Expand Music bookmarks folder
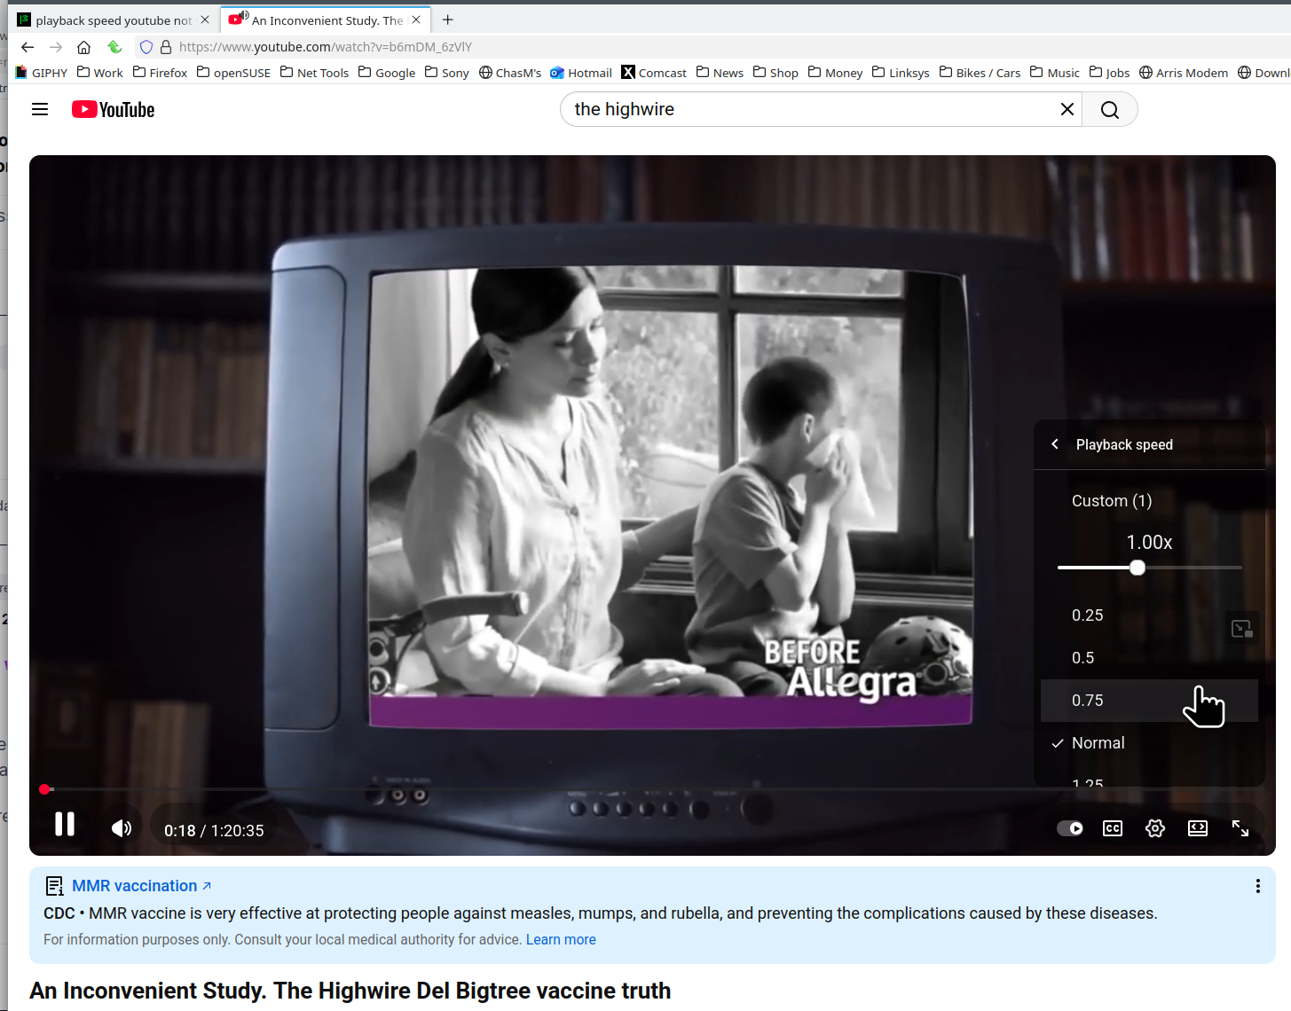The height and width of the screenshot is (1011, 1291). click(x=1055, y=73)
